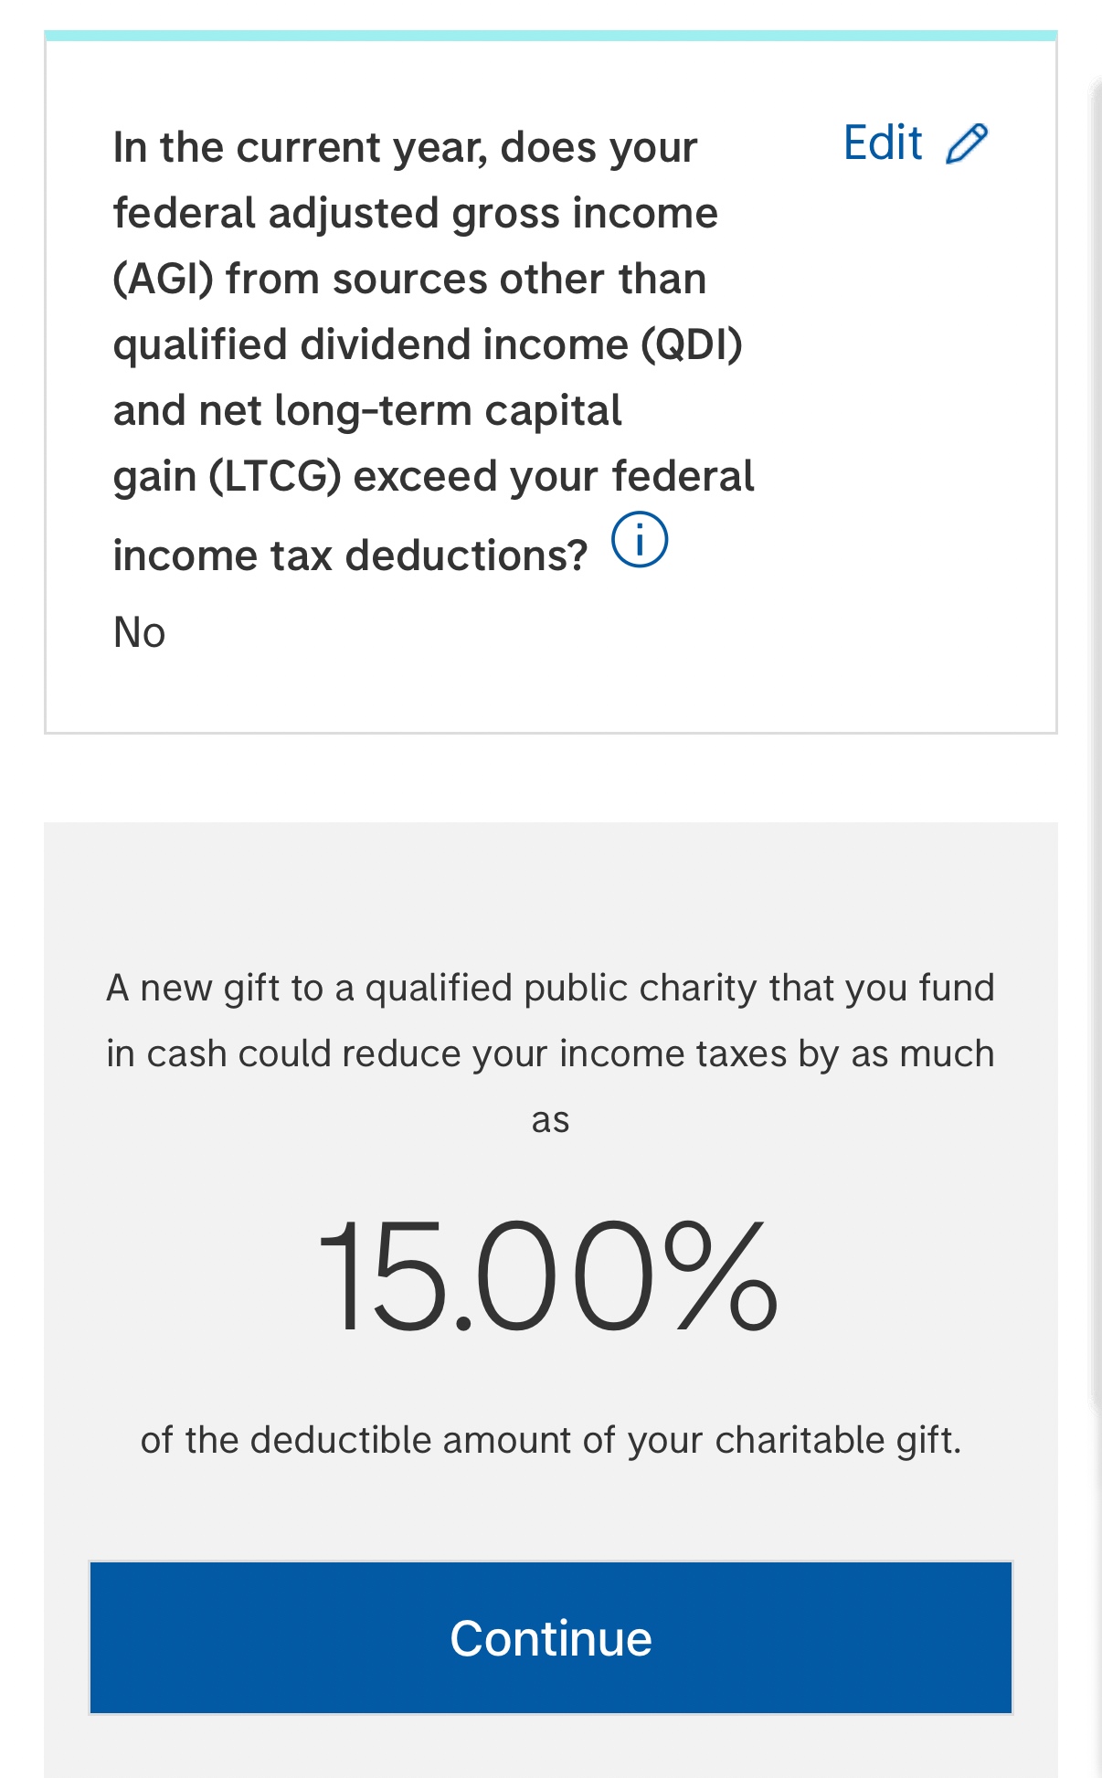The width and height of the screenshot is (1102, 1778).
Task: Click the 'In the current year' question heading
Action: pyautogui.click(x=405, y=148)
